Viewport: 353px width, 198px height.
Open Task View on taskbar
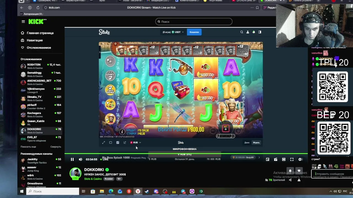[84, 191]
